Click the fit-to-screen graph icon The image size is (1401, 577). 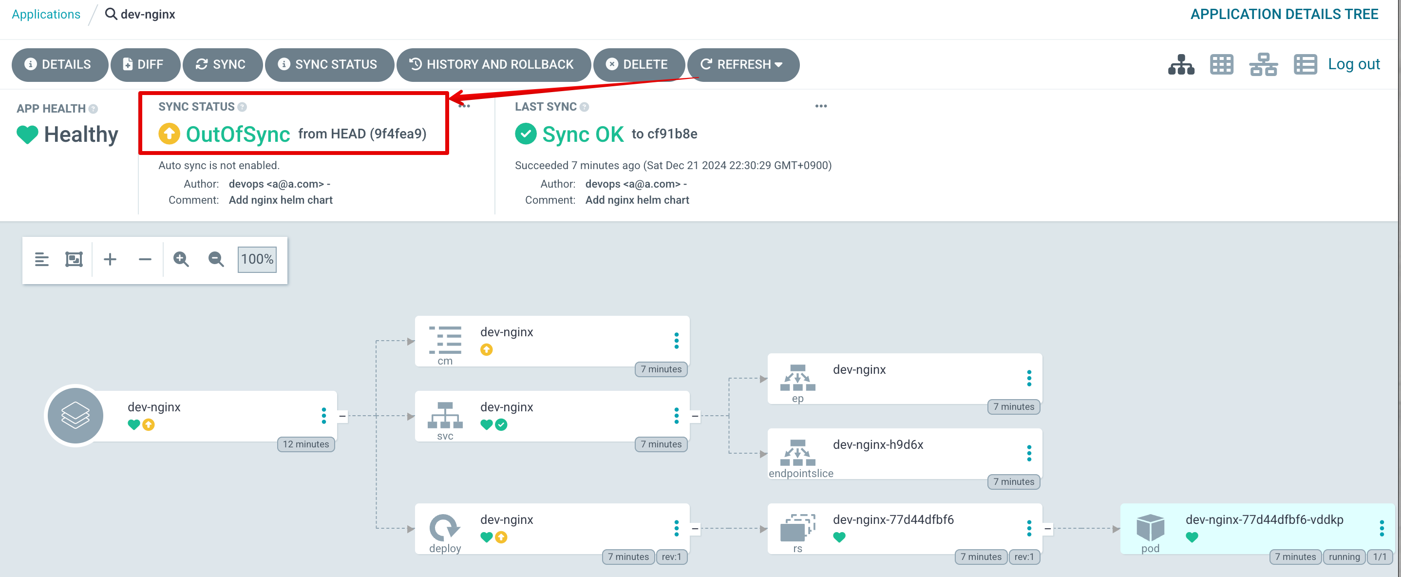point(74,259)
